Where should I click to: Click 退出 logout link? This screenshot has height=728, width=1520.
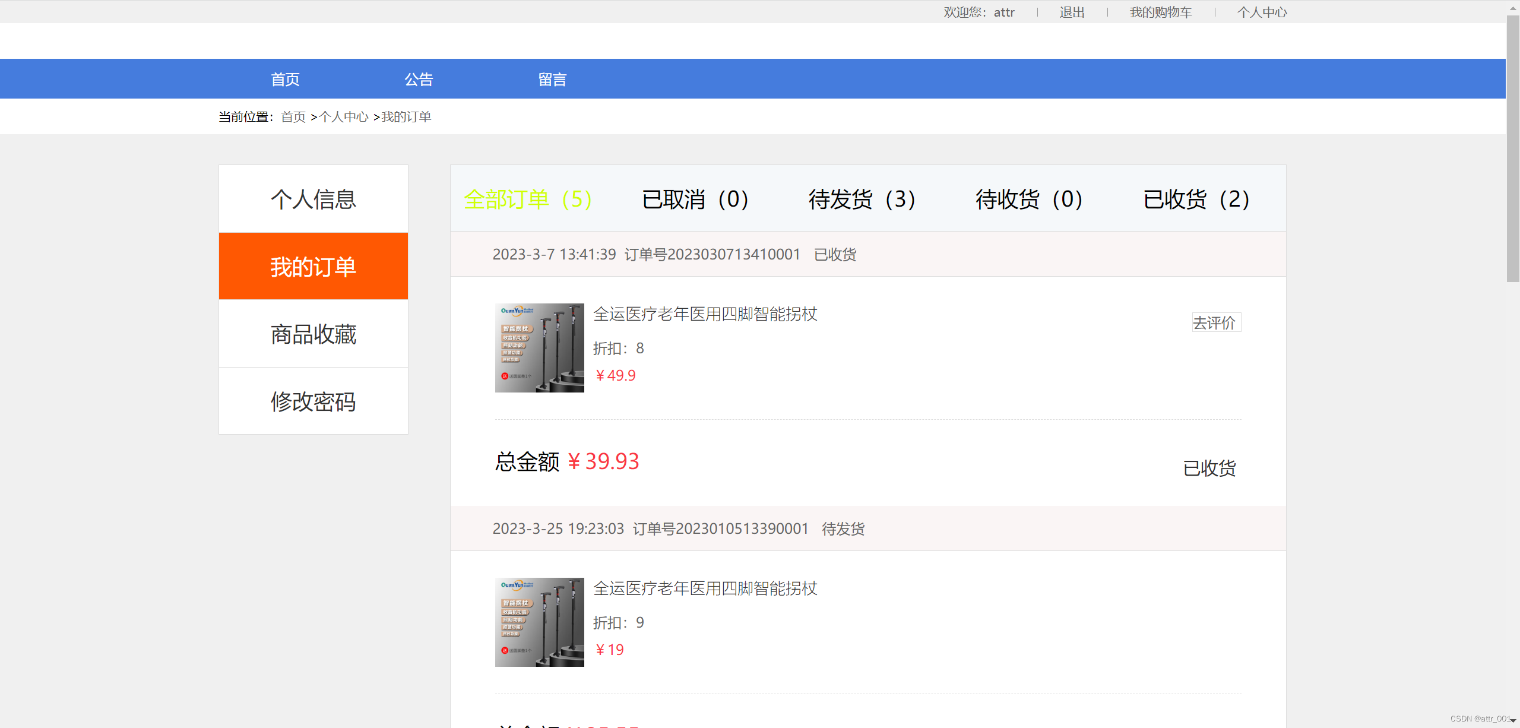(1072, 12)
